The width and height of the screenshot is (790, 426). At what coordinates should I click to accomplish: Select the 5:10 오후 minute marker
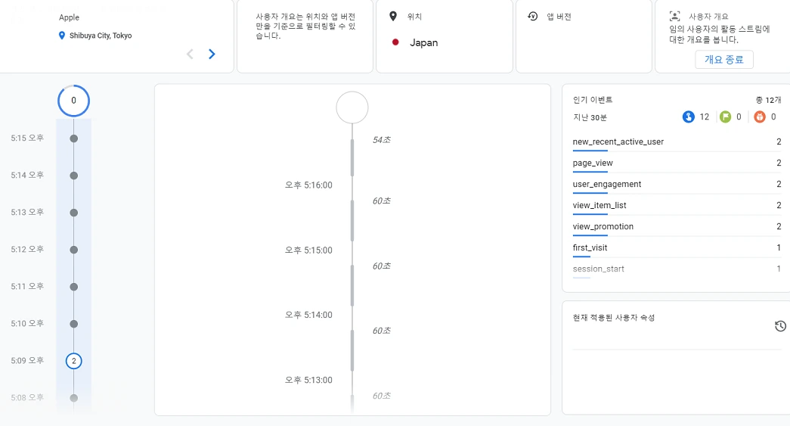tap(73, 324)
